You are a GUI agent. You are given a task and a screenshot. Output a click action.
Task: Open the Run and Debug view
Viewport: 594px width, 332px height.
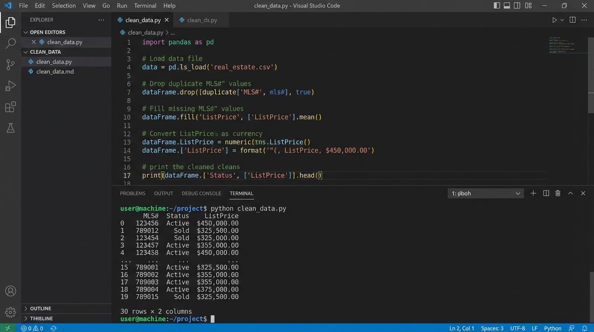click(10, 86)
